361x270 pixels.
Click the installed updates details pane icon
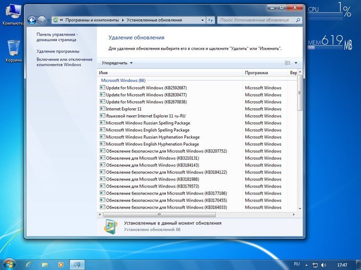pos(111,226)
